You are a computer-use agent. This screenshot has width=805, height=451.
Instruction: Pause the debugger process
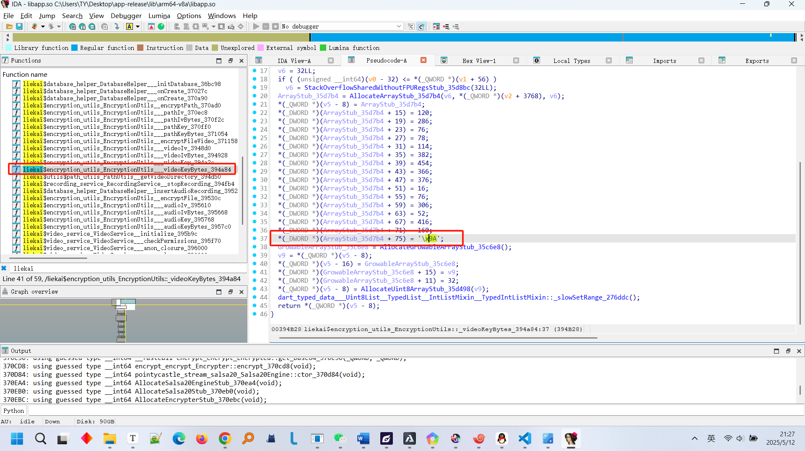(266, 26)
